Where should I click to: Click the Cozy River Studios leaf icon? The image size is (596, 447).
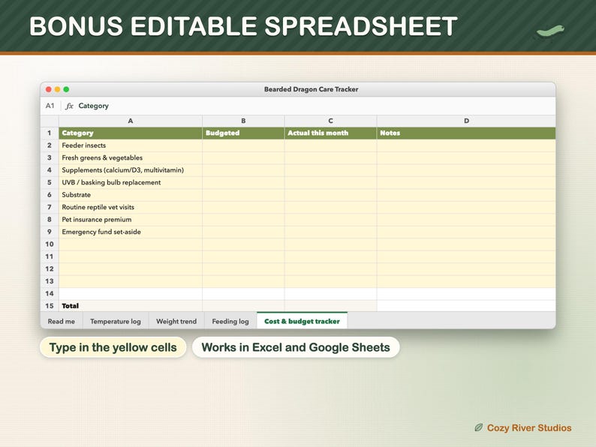tap(479, 427)
